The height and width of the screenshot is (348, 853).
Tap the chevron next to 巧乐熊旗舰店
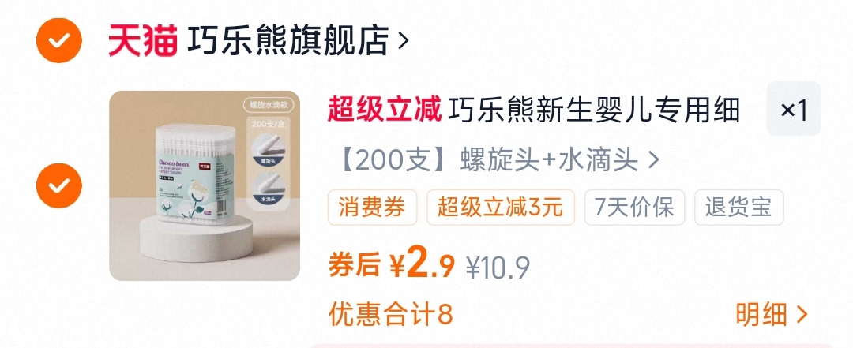click(x=403, y=41)
